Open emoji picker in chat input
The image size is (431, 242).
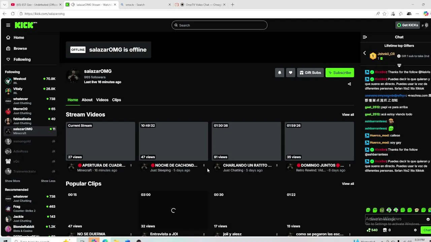(x=428, y=219)
